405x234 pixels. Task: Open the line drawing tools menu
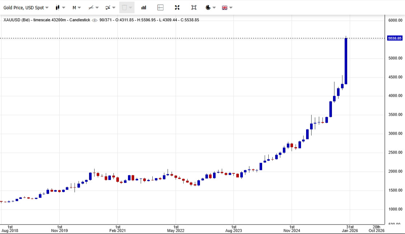coord(91,7)
